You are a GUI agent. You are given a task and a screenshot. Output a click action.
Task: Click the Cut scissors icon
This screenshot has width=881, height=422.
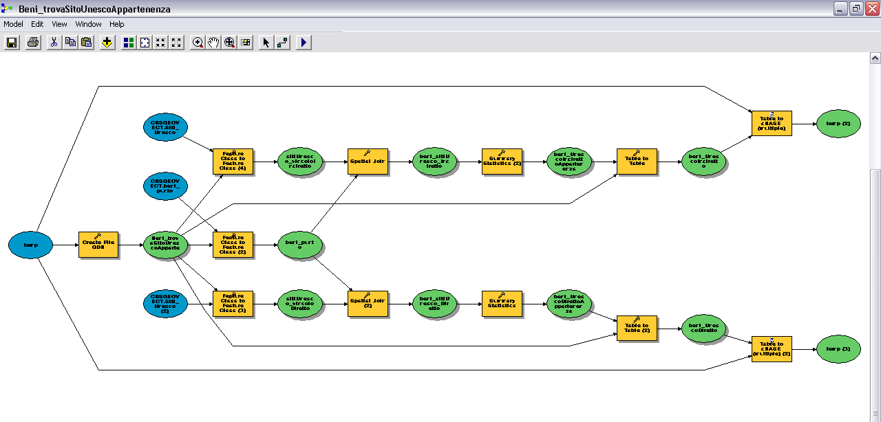coord(54,43)
